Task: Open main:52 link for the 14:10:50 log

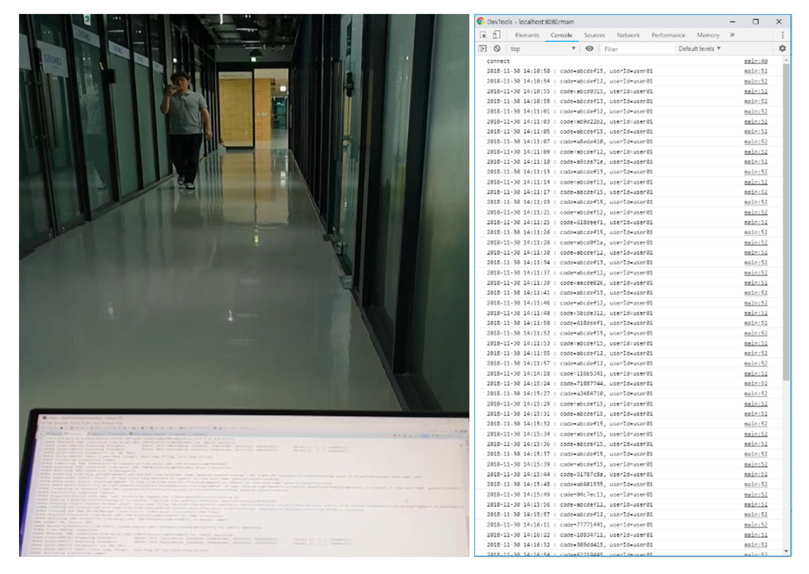Action: [x=755, y=71]
